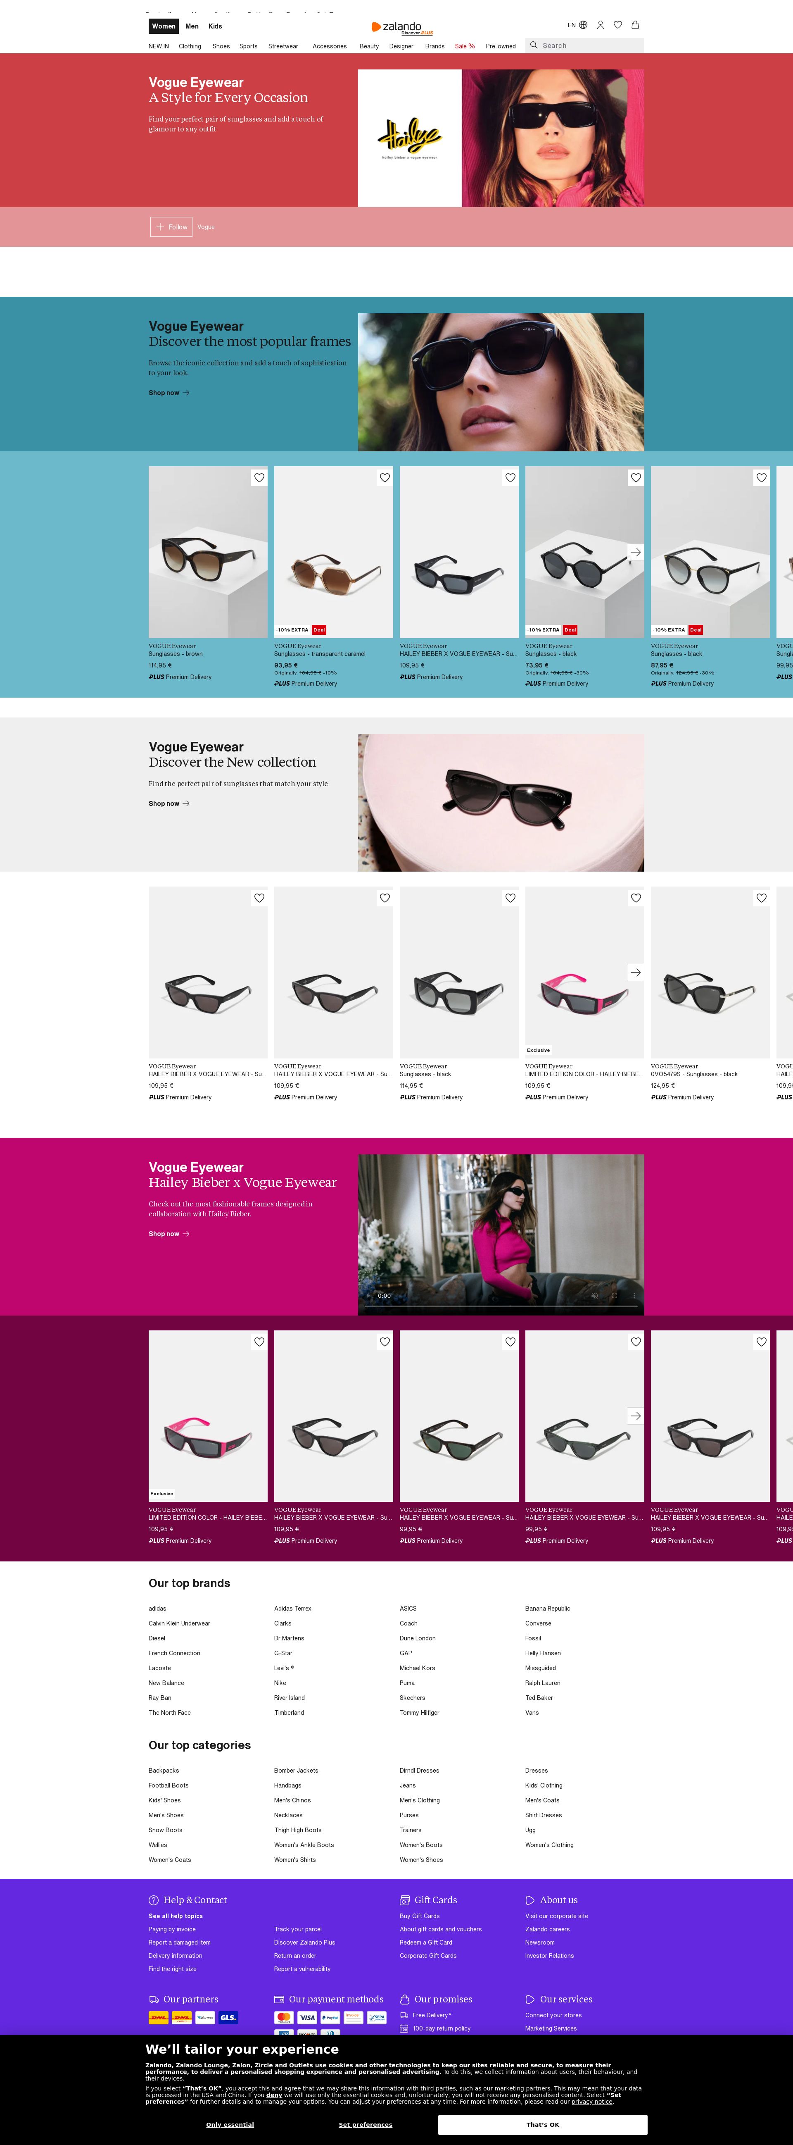
Task: Open the account profile icon
Action: pos(600,25)
